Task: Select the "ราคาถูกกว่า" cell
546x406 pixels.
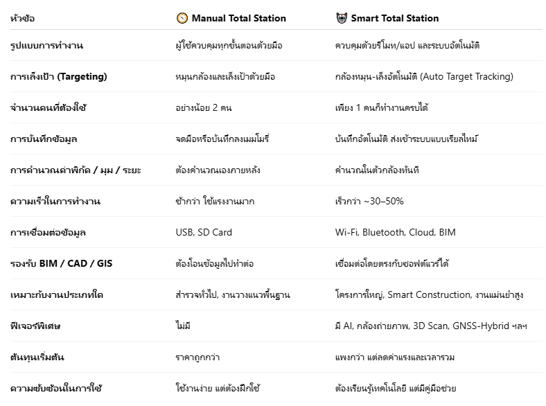Action: 200,357
